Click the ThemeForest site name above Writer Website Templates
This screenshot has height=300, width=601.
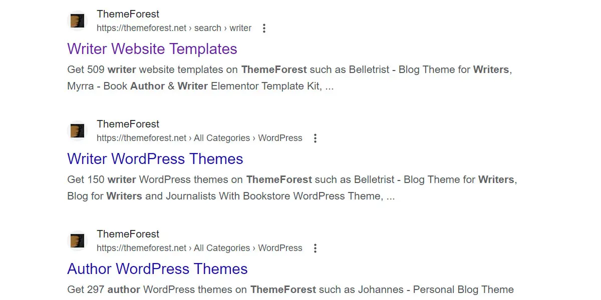[128, 14]
